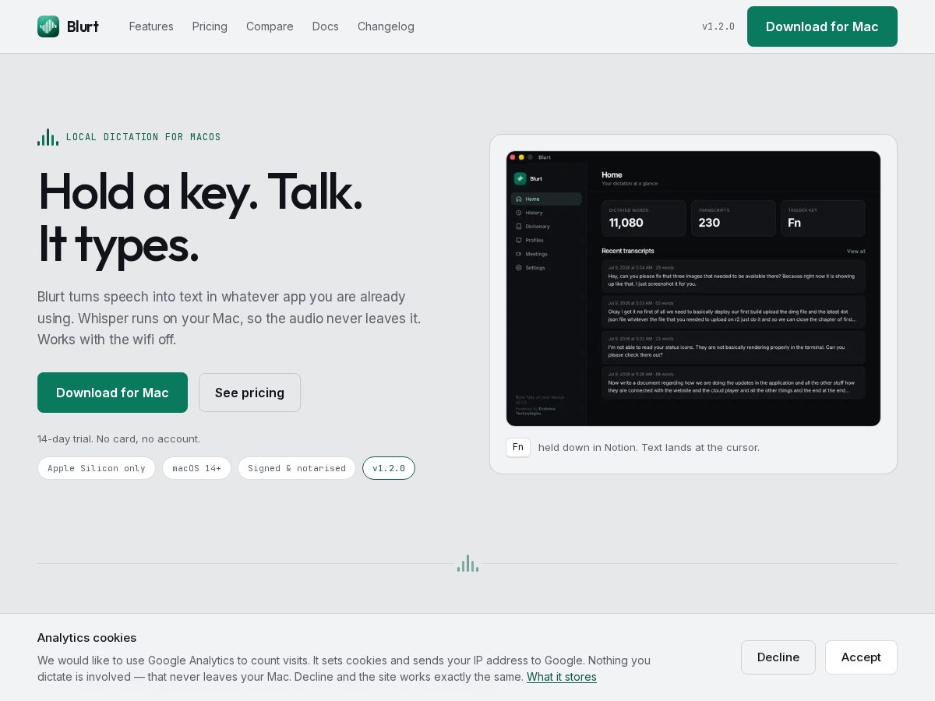Click the caption about holding down in Notion
The width and height of the screenshot is (935, 701).
[649, 447]
